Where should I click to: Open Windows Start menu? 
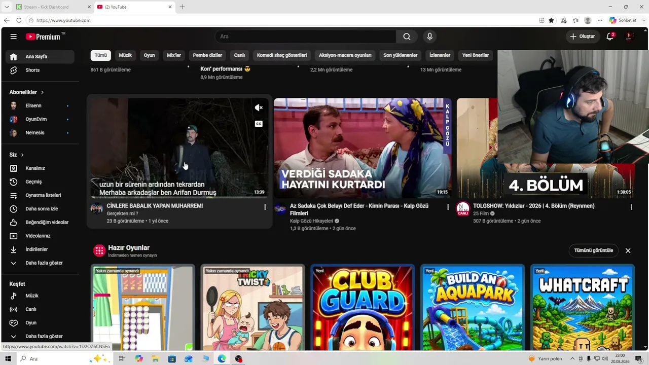[x=8, y=359]
